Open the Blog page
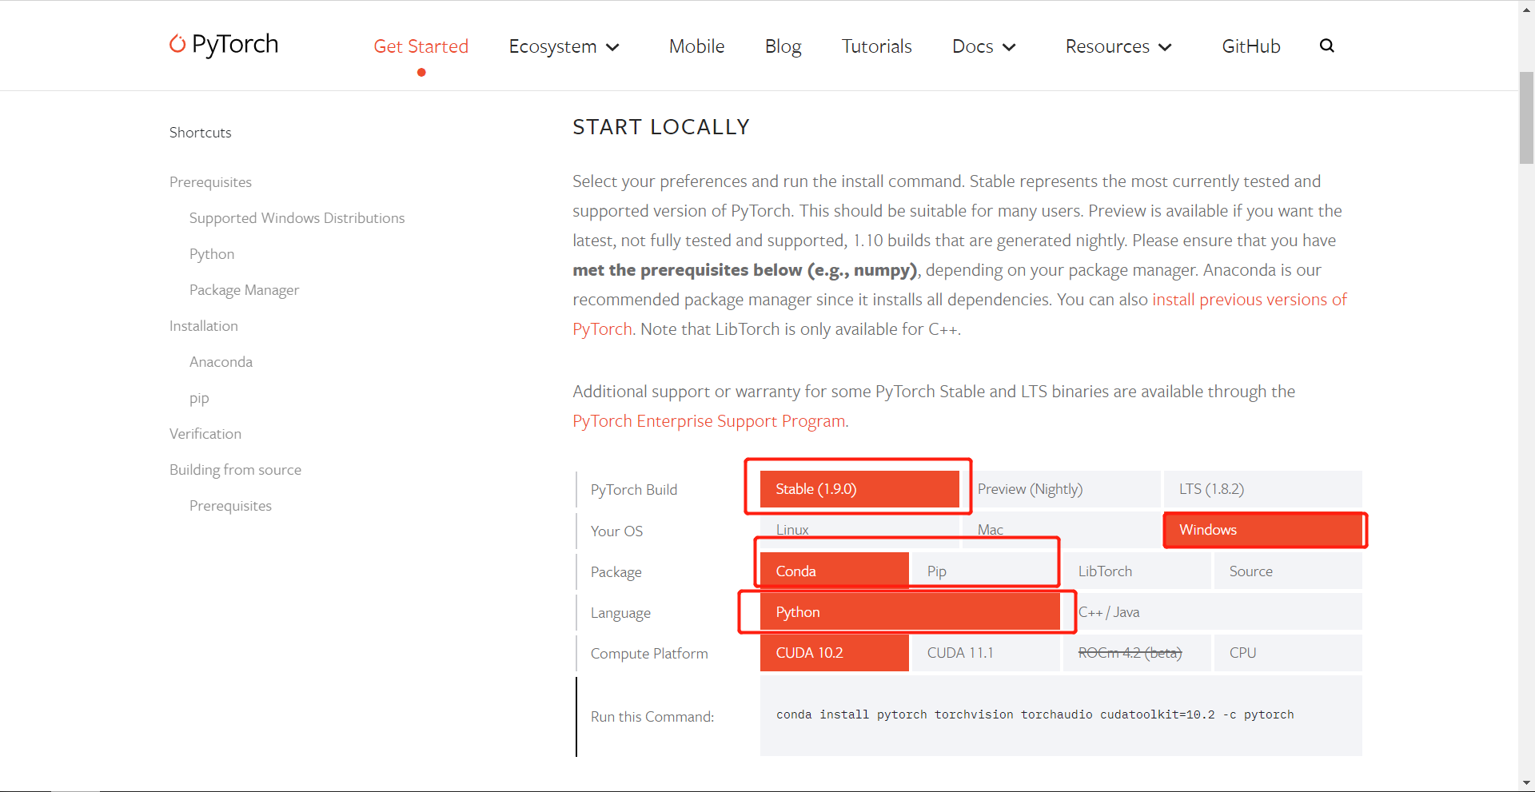This screenshot has height=792, width=1535. (783, 46)
